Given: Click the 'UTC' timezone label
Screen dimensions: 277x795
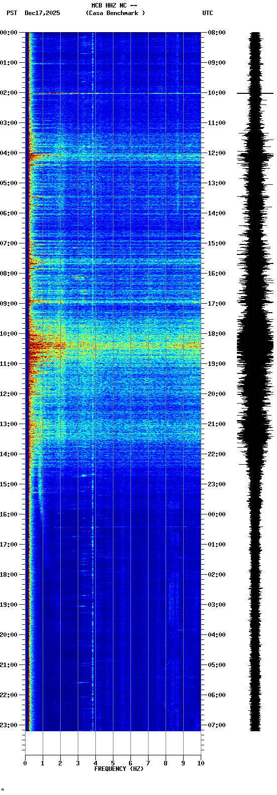Looking at the screenshot, I should pos(208,13).
